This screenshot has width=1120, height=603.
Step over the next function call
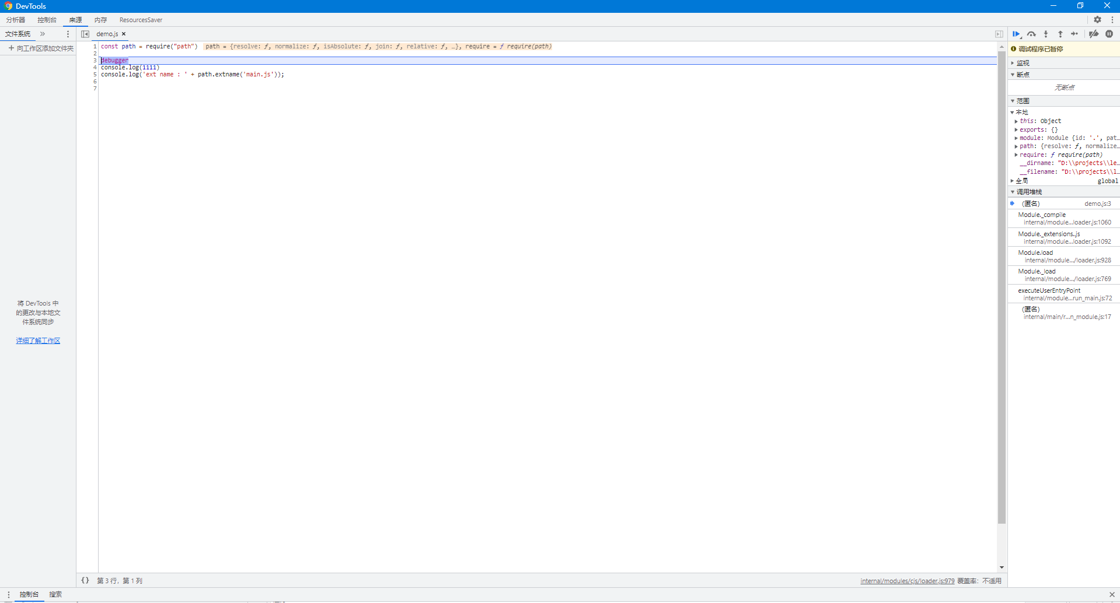coord(1031,34)
